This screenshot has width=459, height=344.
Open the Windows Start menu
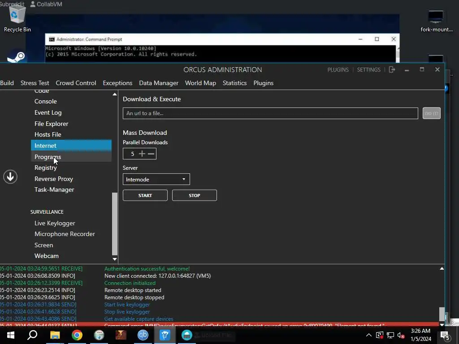[11, 335]
